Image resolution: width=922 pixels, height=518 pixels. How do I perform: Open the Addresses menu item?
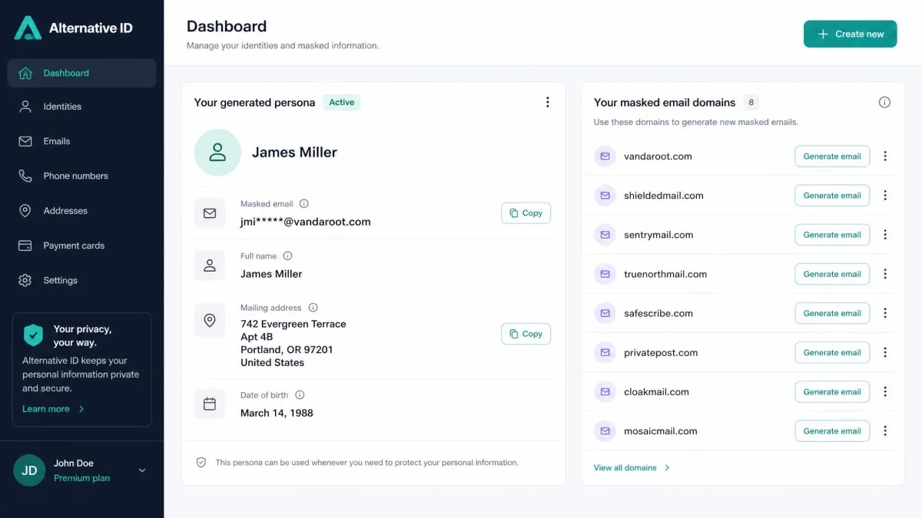point(81,211)
